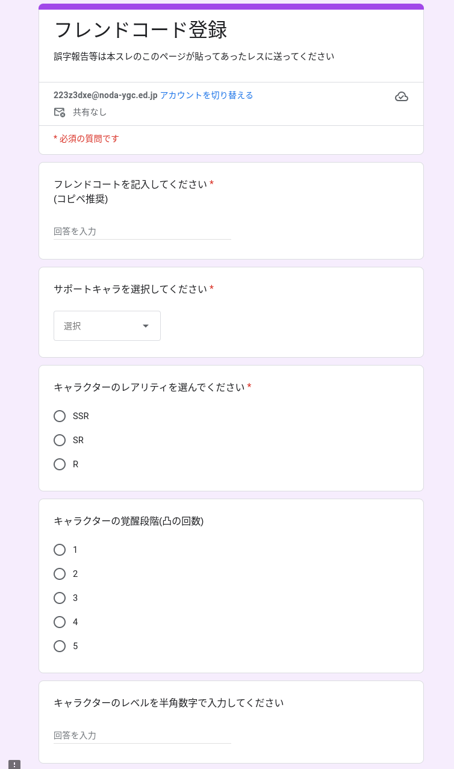Viewport: 454px width, 769px height.
Task: Click the account email 223z3dxe@noda-ygc.ed.jp
Action: click(105, 95)
